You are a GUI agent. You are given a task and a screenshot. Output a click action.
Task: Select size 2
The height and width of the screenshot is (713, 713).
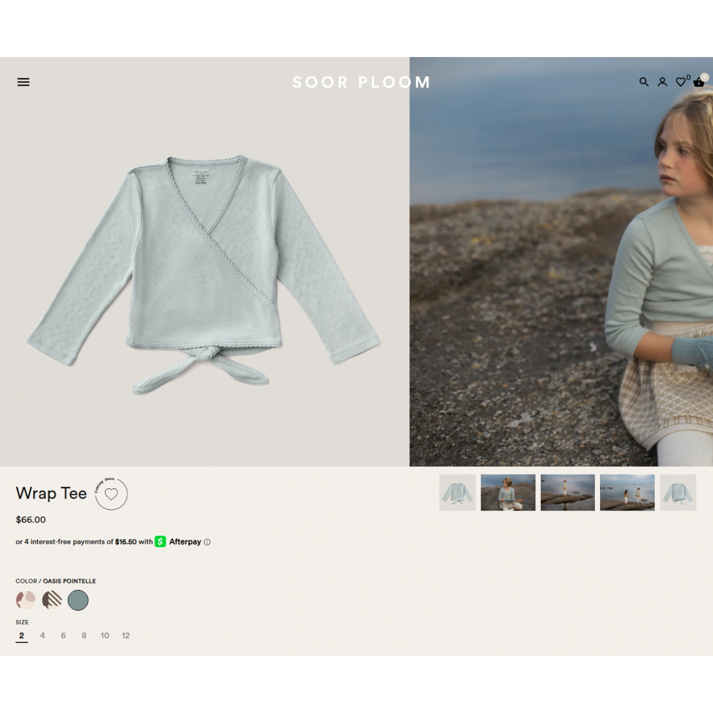click(x=21, y=635)
